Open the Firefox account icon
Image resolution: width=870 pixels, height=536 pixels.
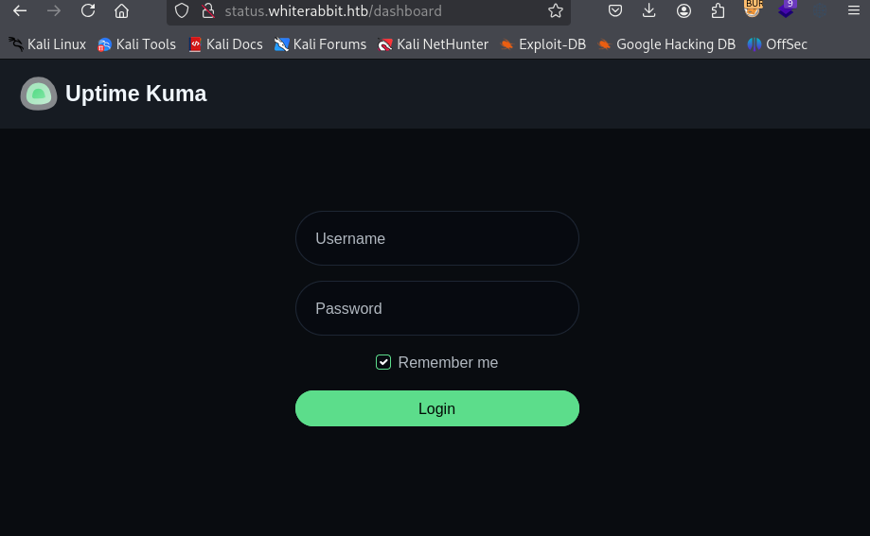(x=684, y=11)
